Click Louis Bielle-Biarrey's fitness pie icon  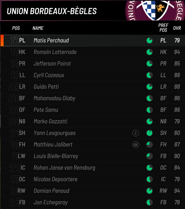[149, 156]
